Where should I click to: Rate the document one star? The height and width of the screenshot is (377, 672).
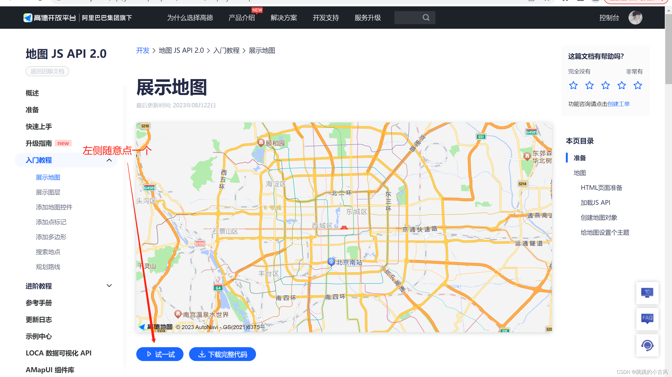[x=573, y=85]
